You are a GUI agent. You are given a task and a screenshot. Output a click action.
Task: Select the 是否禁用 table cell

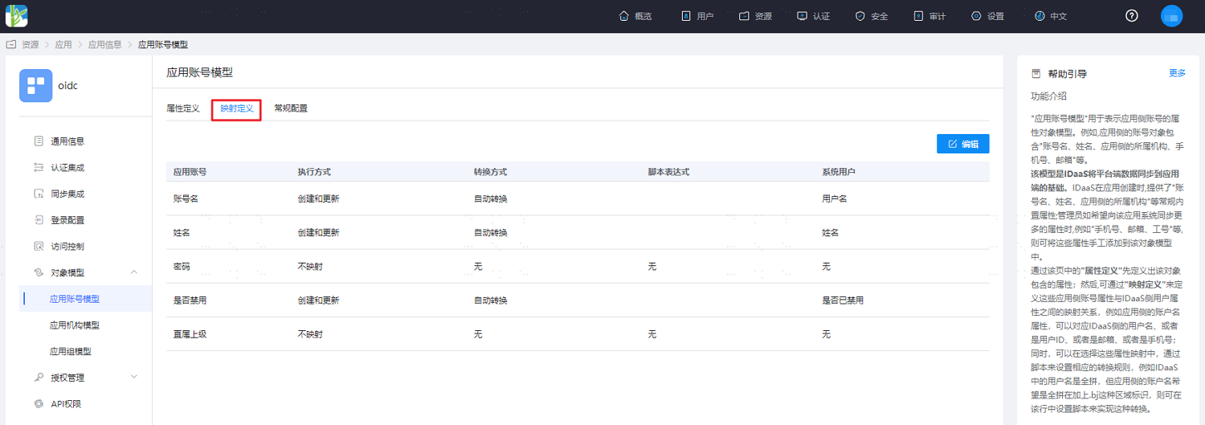pyautogui.click(x=190, y=300)
